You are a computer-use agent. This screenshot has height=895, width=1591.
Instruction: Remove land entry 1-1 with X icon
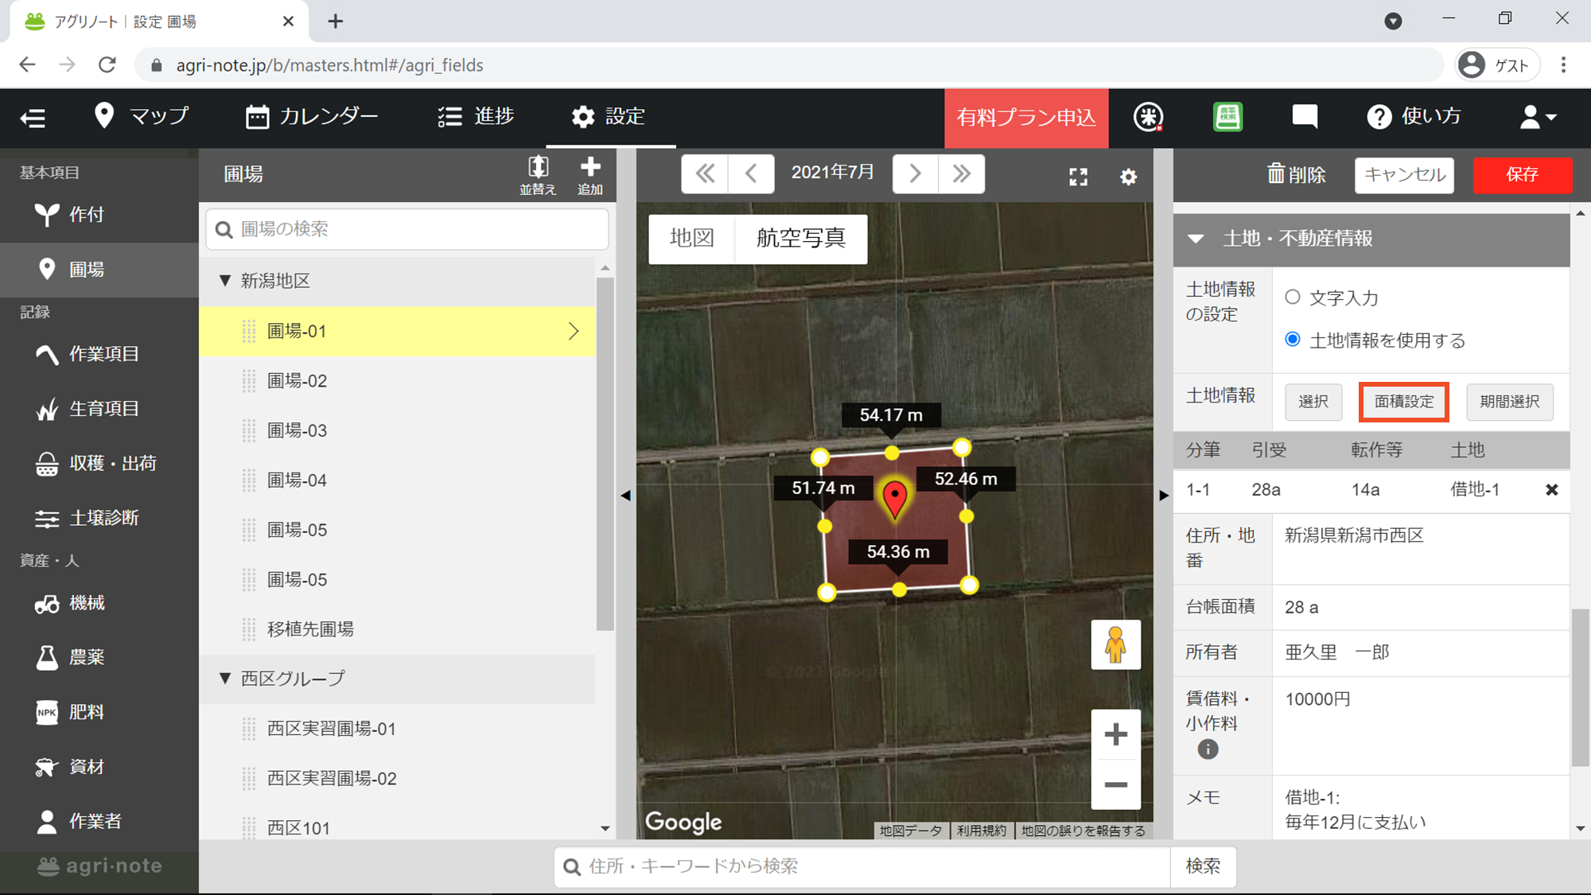(1551, 490)
